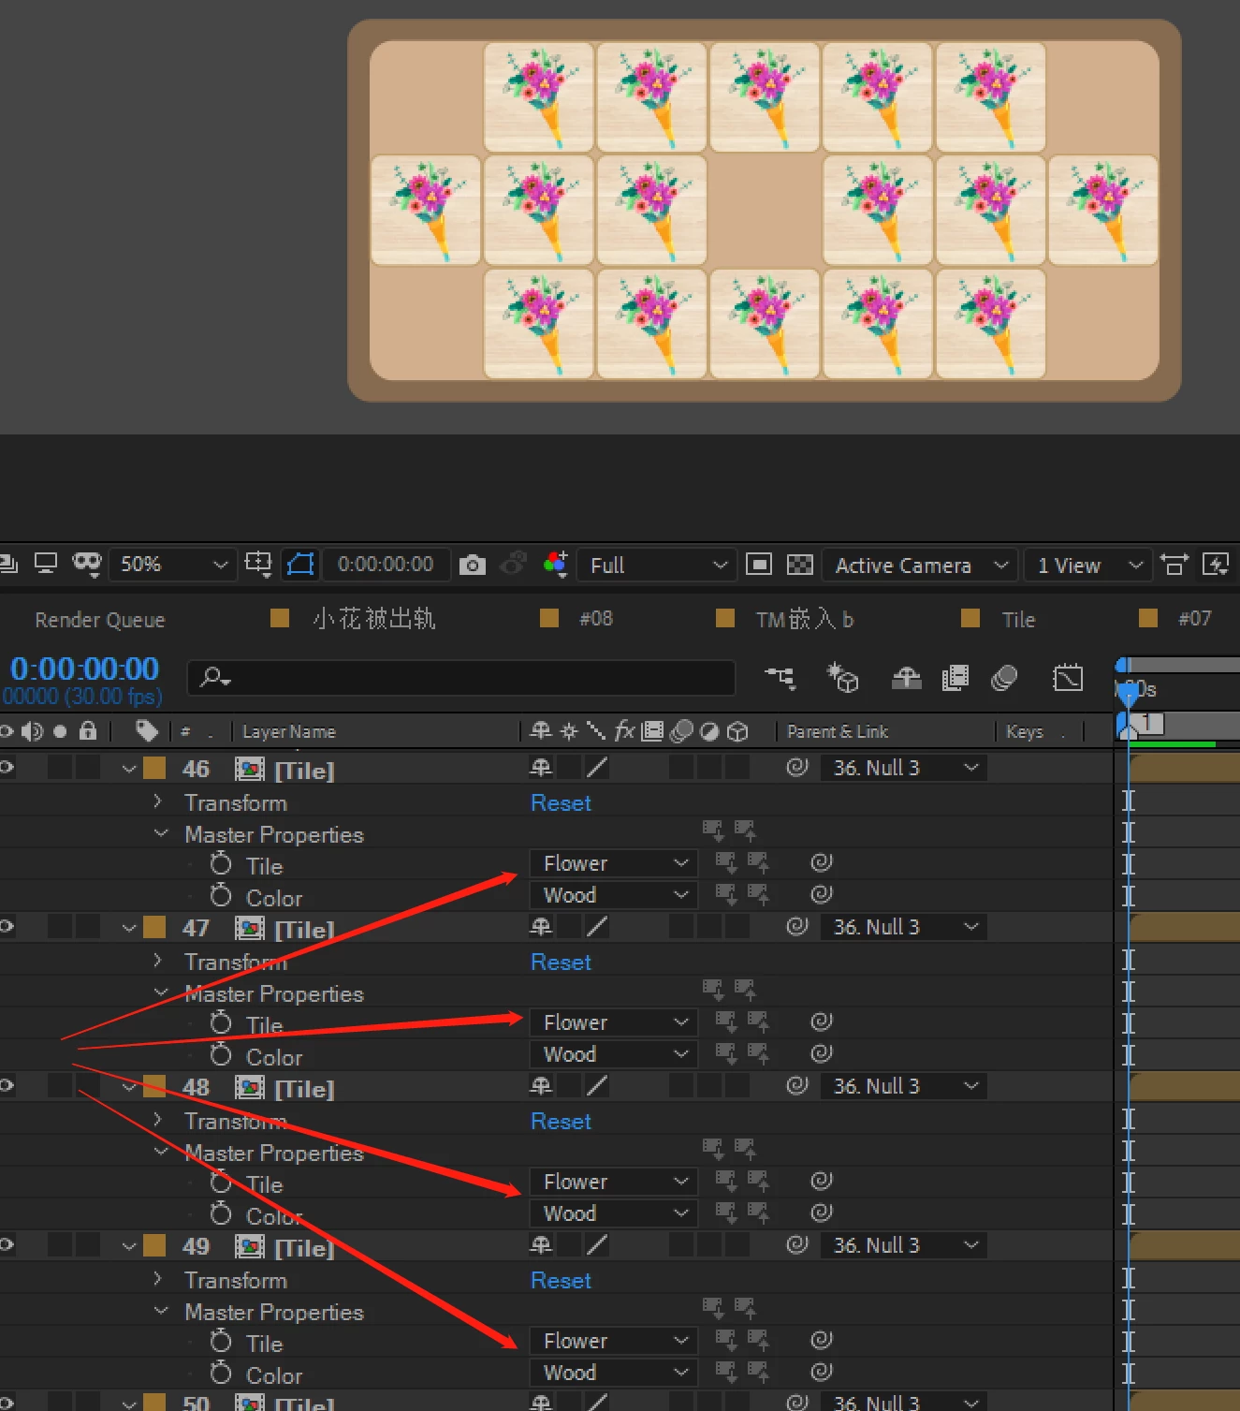Take a snapshot with the camera icon
Screen dimensions: 1240x1411
coord(473,565)
